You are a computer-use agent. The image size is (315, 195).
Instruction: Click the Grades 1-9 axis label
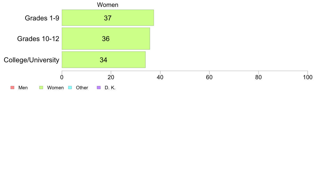(42, 18)
